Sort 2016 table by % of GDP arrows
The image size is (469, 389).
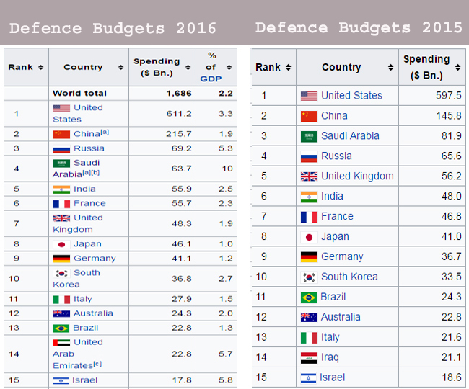[x=230, y=68]
